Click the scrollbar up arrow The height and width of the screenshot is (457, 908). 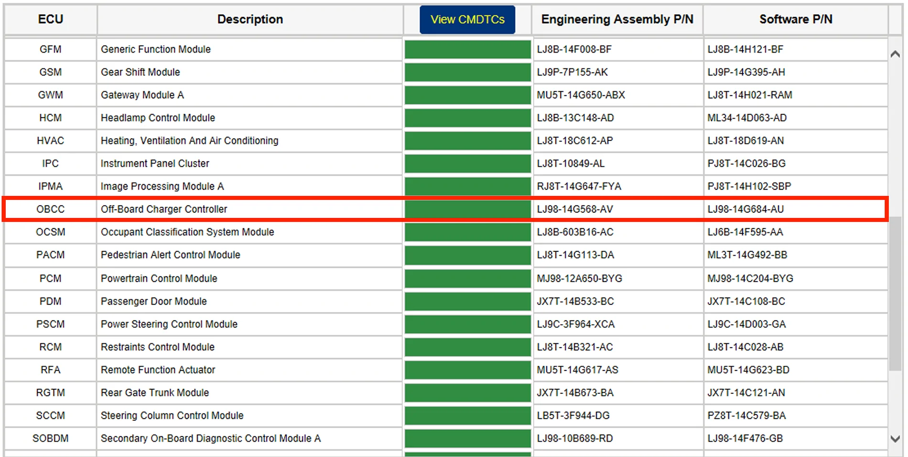895,54
